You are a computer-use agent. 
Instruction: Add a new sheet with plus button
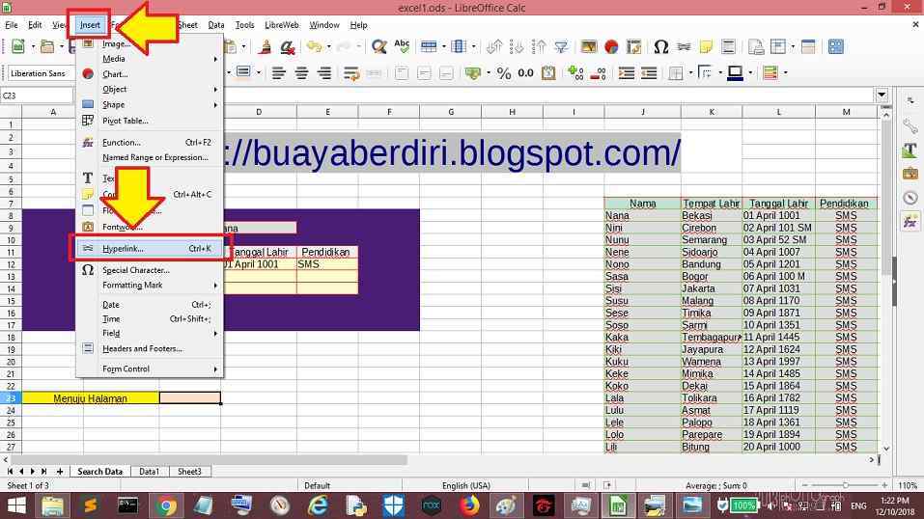[60, 472]
